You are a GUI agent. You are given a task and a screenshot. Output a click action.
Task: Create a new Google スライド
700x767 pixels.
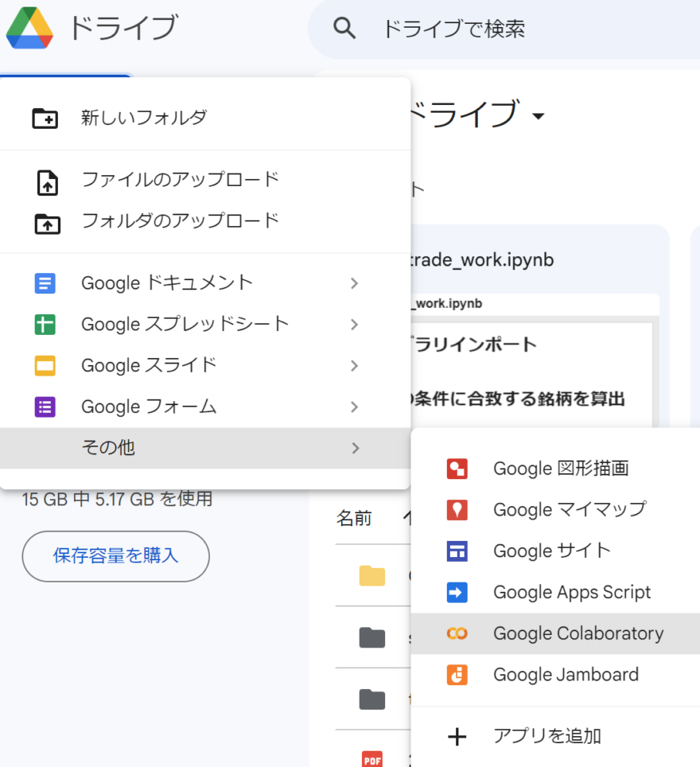pos(205,365)
